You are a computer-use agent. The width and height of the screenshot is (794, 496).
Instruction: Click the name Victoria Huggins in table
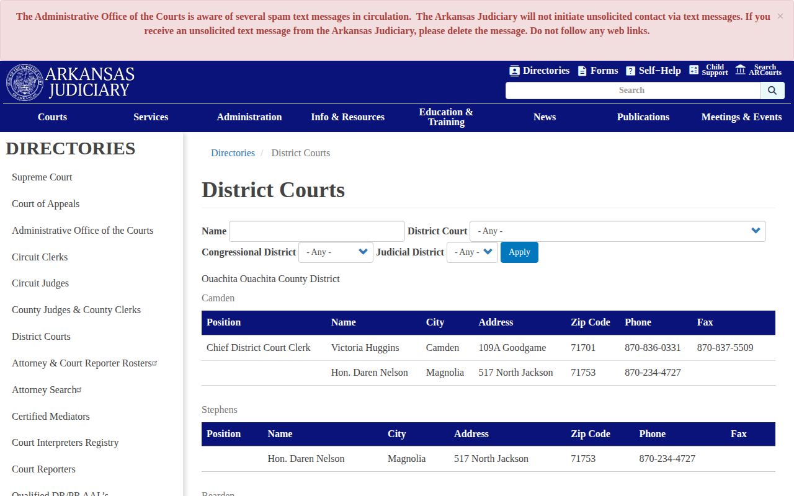365,348
